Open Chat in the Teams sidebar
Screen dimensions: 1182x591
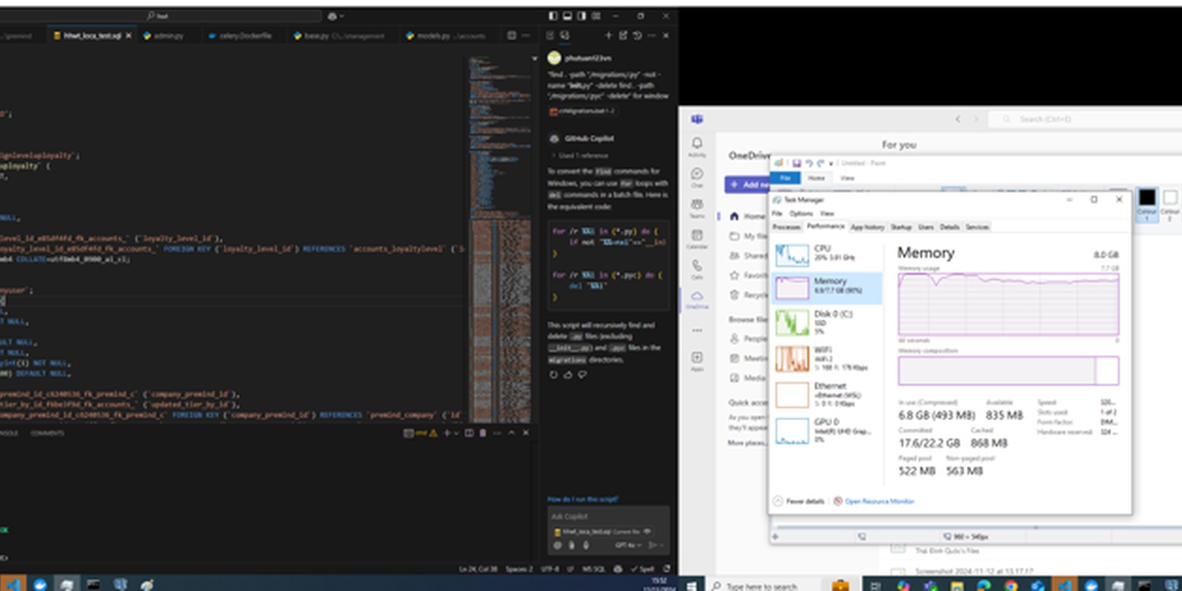[x=697, y=173]
